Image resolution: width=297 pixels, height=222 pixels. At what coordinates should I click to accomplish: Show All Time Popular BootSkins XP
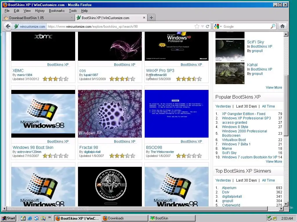268,106
